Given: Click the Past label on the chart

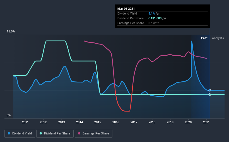Looking at the screenshot, I should [x=204, y=38].
